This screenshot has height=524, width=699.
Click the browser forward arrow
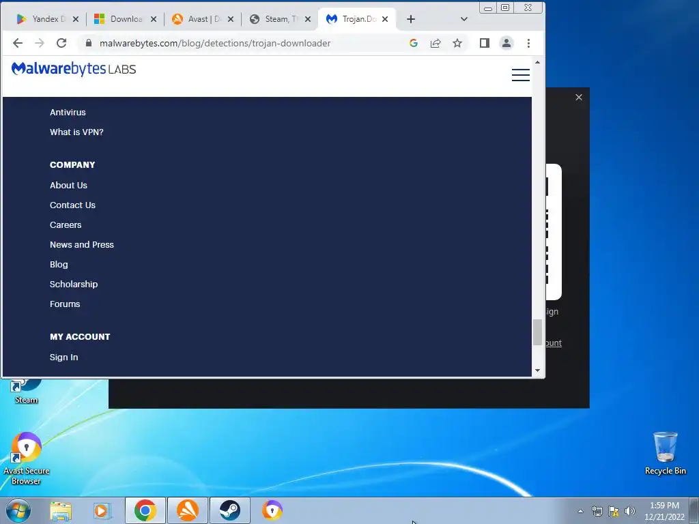point(39,43)
